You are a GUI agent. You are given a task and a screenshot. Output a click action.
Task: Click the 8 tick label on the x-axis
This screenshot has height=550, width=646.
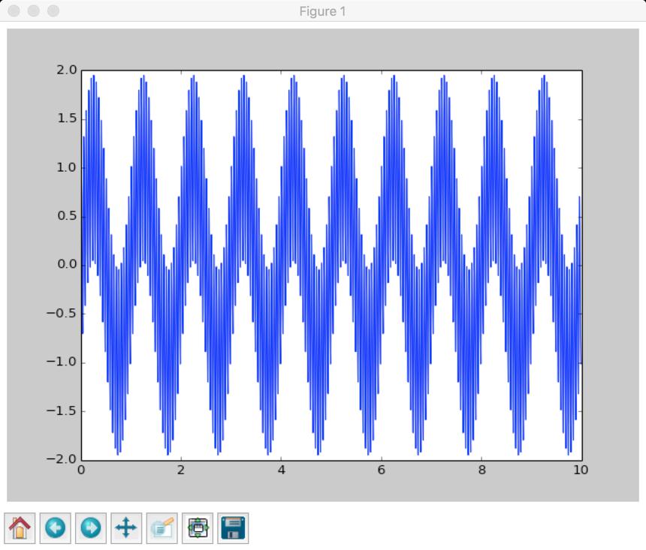pos(481,470)
